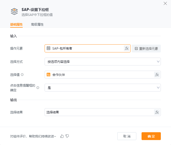171x145 pixels.
Task: Click the 选择结果 label
Action: [x=16, y=112]
